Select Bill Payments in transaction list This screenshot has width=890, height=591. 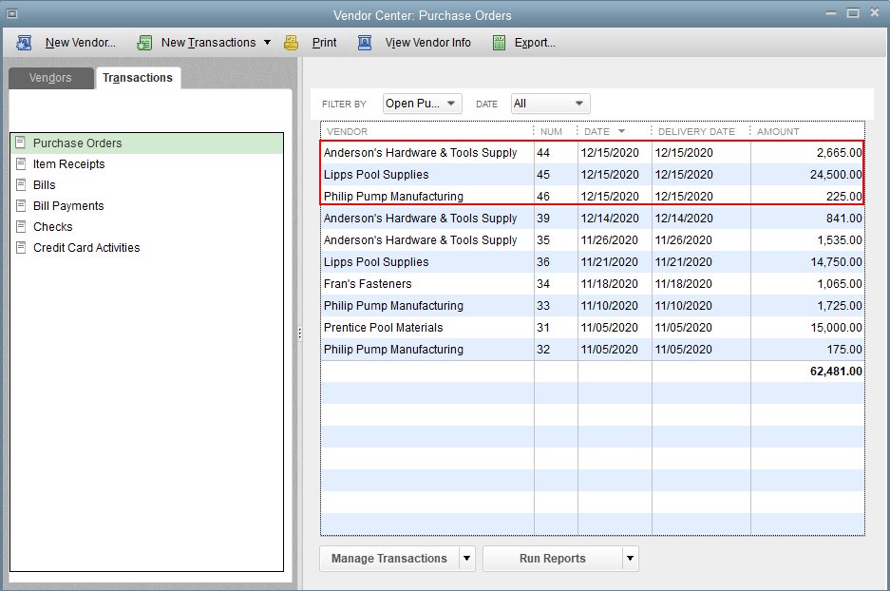pos(68,206)
